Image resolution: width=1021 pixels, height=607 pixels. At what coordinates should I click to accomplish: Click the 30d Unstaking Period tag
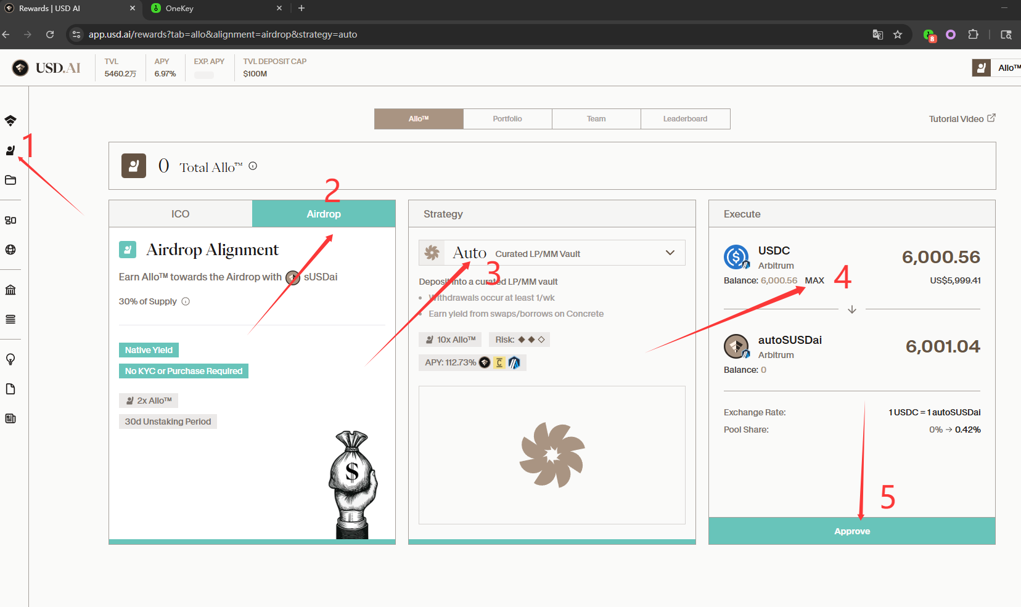tap(168, 422)
